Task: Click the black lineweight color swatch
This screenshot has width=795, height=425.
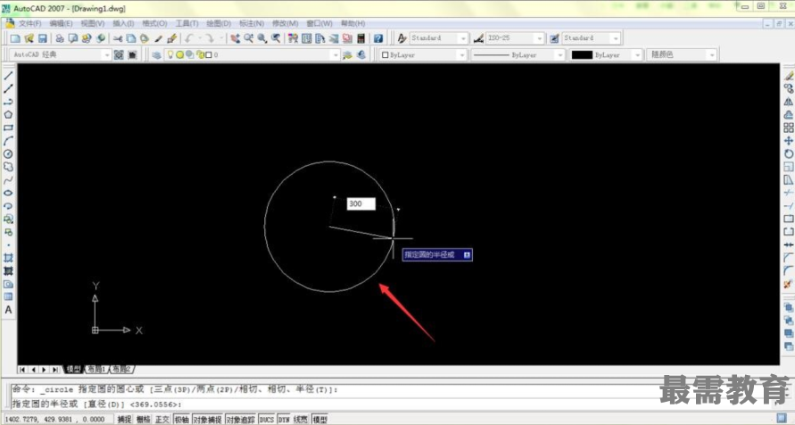Action: click(x=582, y=54)
